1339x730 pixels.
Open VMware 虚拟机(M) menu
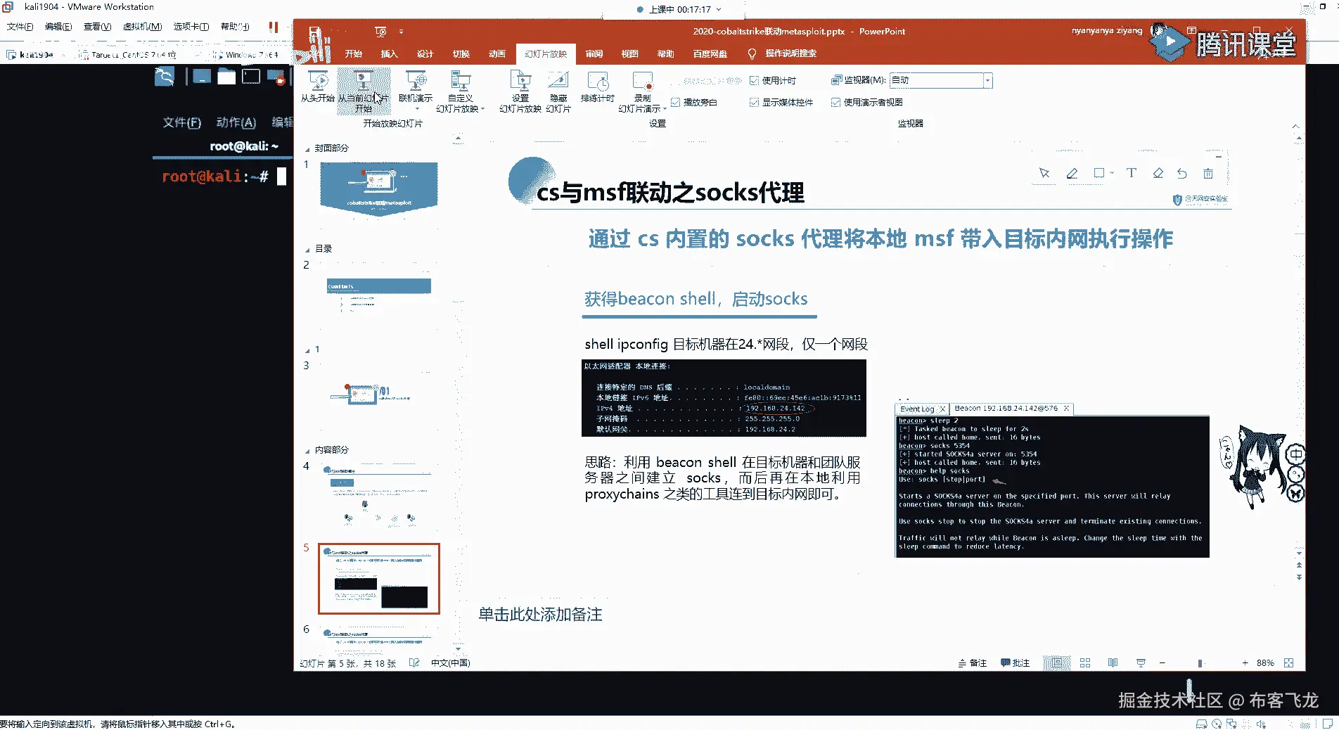[142, 27]
